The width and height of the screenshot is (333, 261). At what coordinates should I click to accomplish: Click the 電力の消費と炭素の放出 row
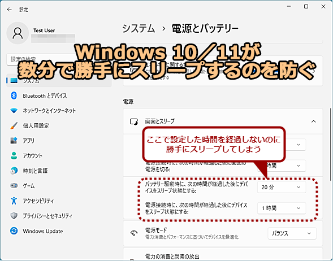click(x=223, y=254)
